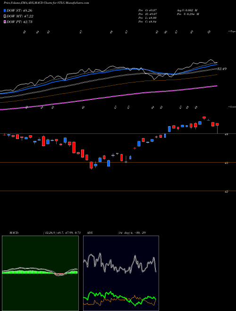Click the MACD '(12,26,9) 48.7, 47.99, 0.71' values
Viewport: 236px width, 311px height.
coord(61,233)
